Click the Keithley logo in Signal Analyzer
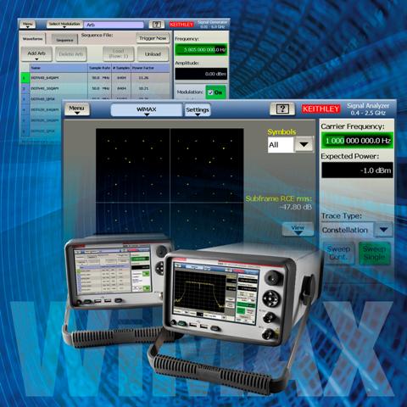Viewport: 407px width, 407px height. [x=321, y=109]
